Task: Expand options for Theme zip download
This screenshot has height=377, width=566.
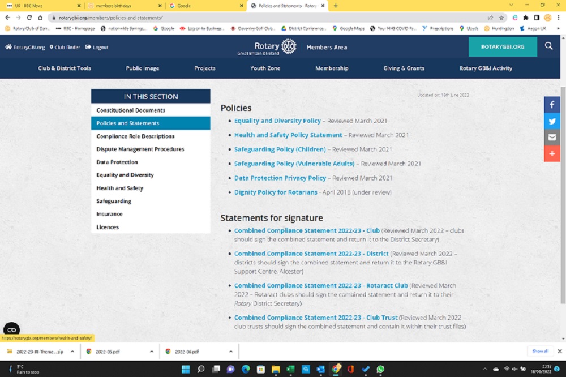Action: [72, 352]
